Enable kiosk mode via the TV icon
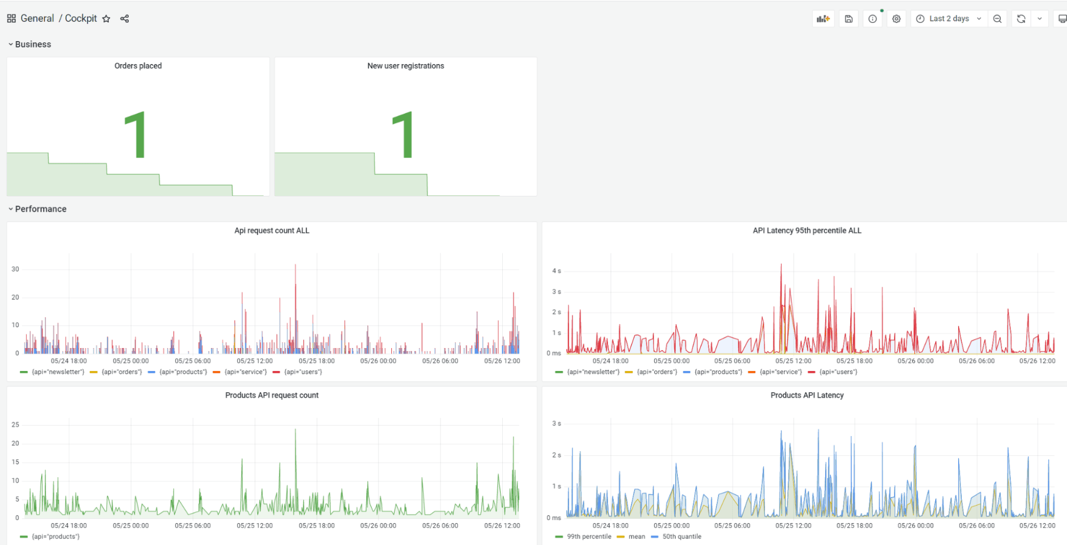Viewport: 1067px width, 545px height. [x=1062, y=18]
